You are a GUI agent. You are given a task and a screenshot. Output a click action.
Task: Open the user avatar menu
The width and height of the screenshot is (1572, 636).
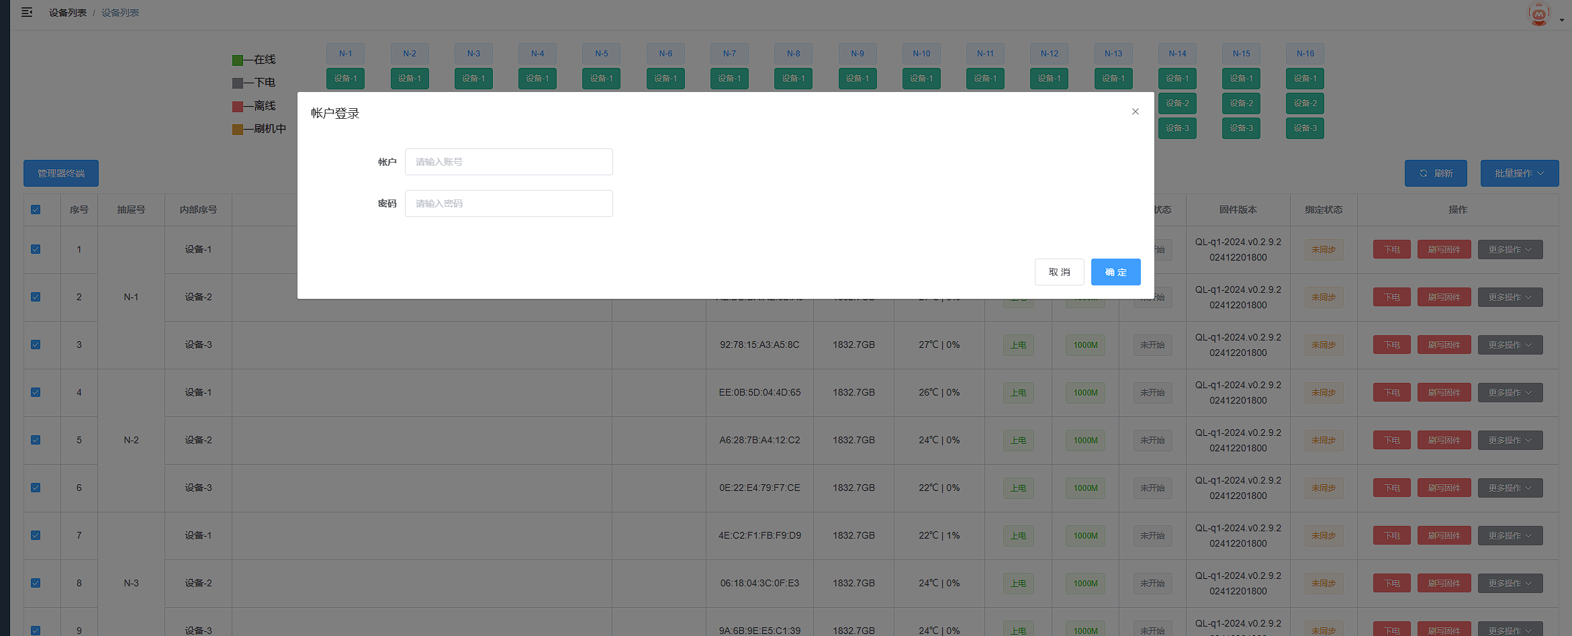pyautogui.click(x=1538, y=14)
